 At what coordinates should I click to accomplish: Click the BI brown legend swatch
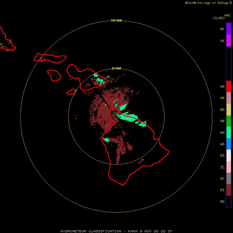(x=229, y=190)
